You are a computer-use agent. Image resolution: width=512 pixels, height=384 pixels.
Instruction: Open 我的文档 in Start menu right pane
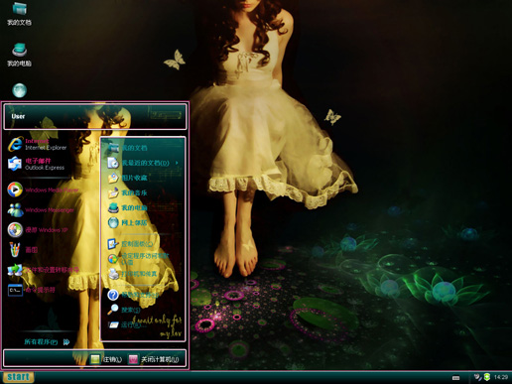128,148
